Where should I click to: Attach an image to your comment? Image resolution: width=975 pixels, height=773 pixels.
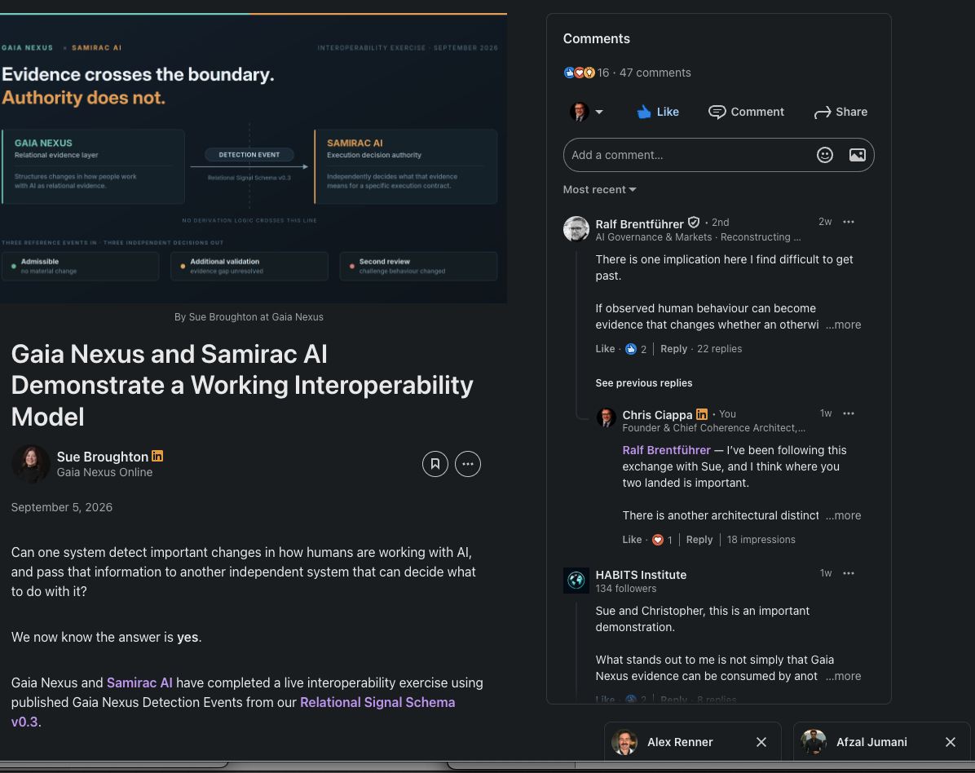(x=857, y=155)
